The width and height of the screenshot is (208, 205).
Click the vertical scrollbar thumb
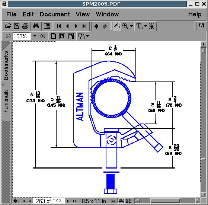coord(204,159)
